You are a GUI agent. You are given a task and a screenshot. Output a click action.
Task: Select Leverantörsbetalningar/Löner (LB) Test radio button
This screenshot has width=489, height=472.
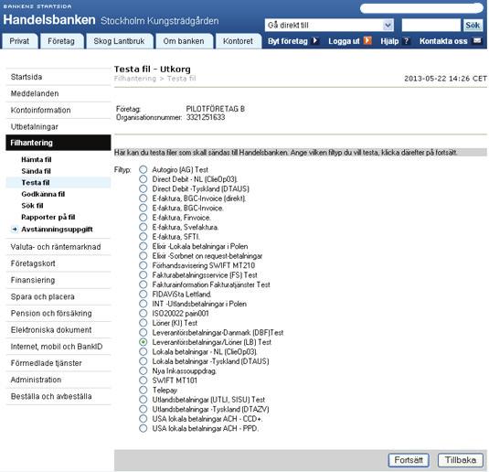[x=144, y=342]
